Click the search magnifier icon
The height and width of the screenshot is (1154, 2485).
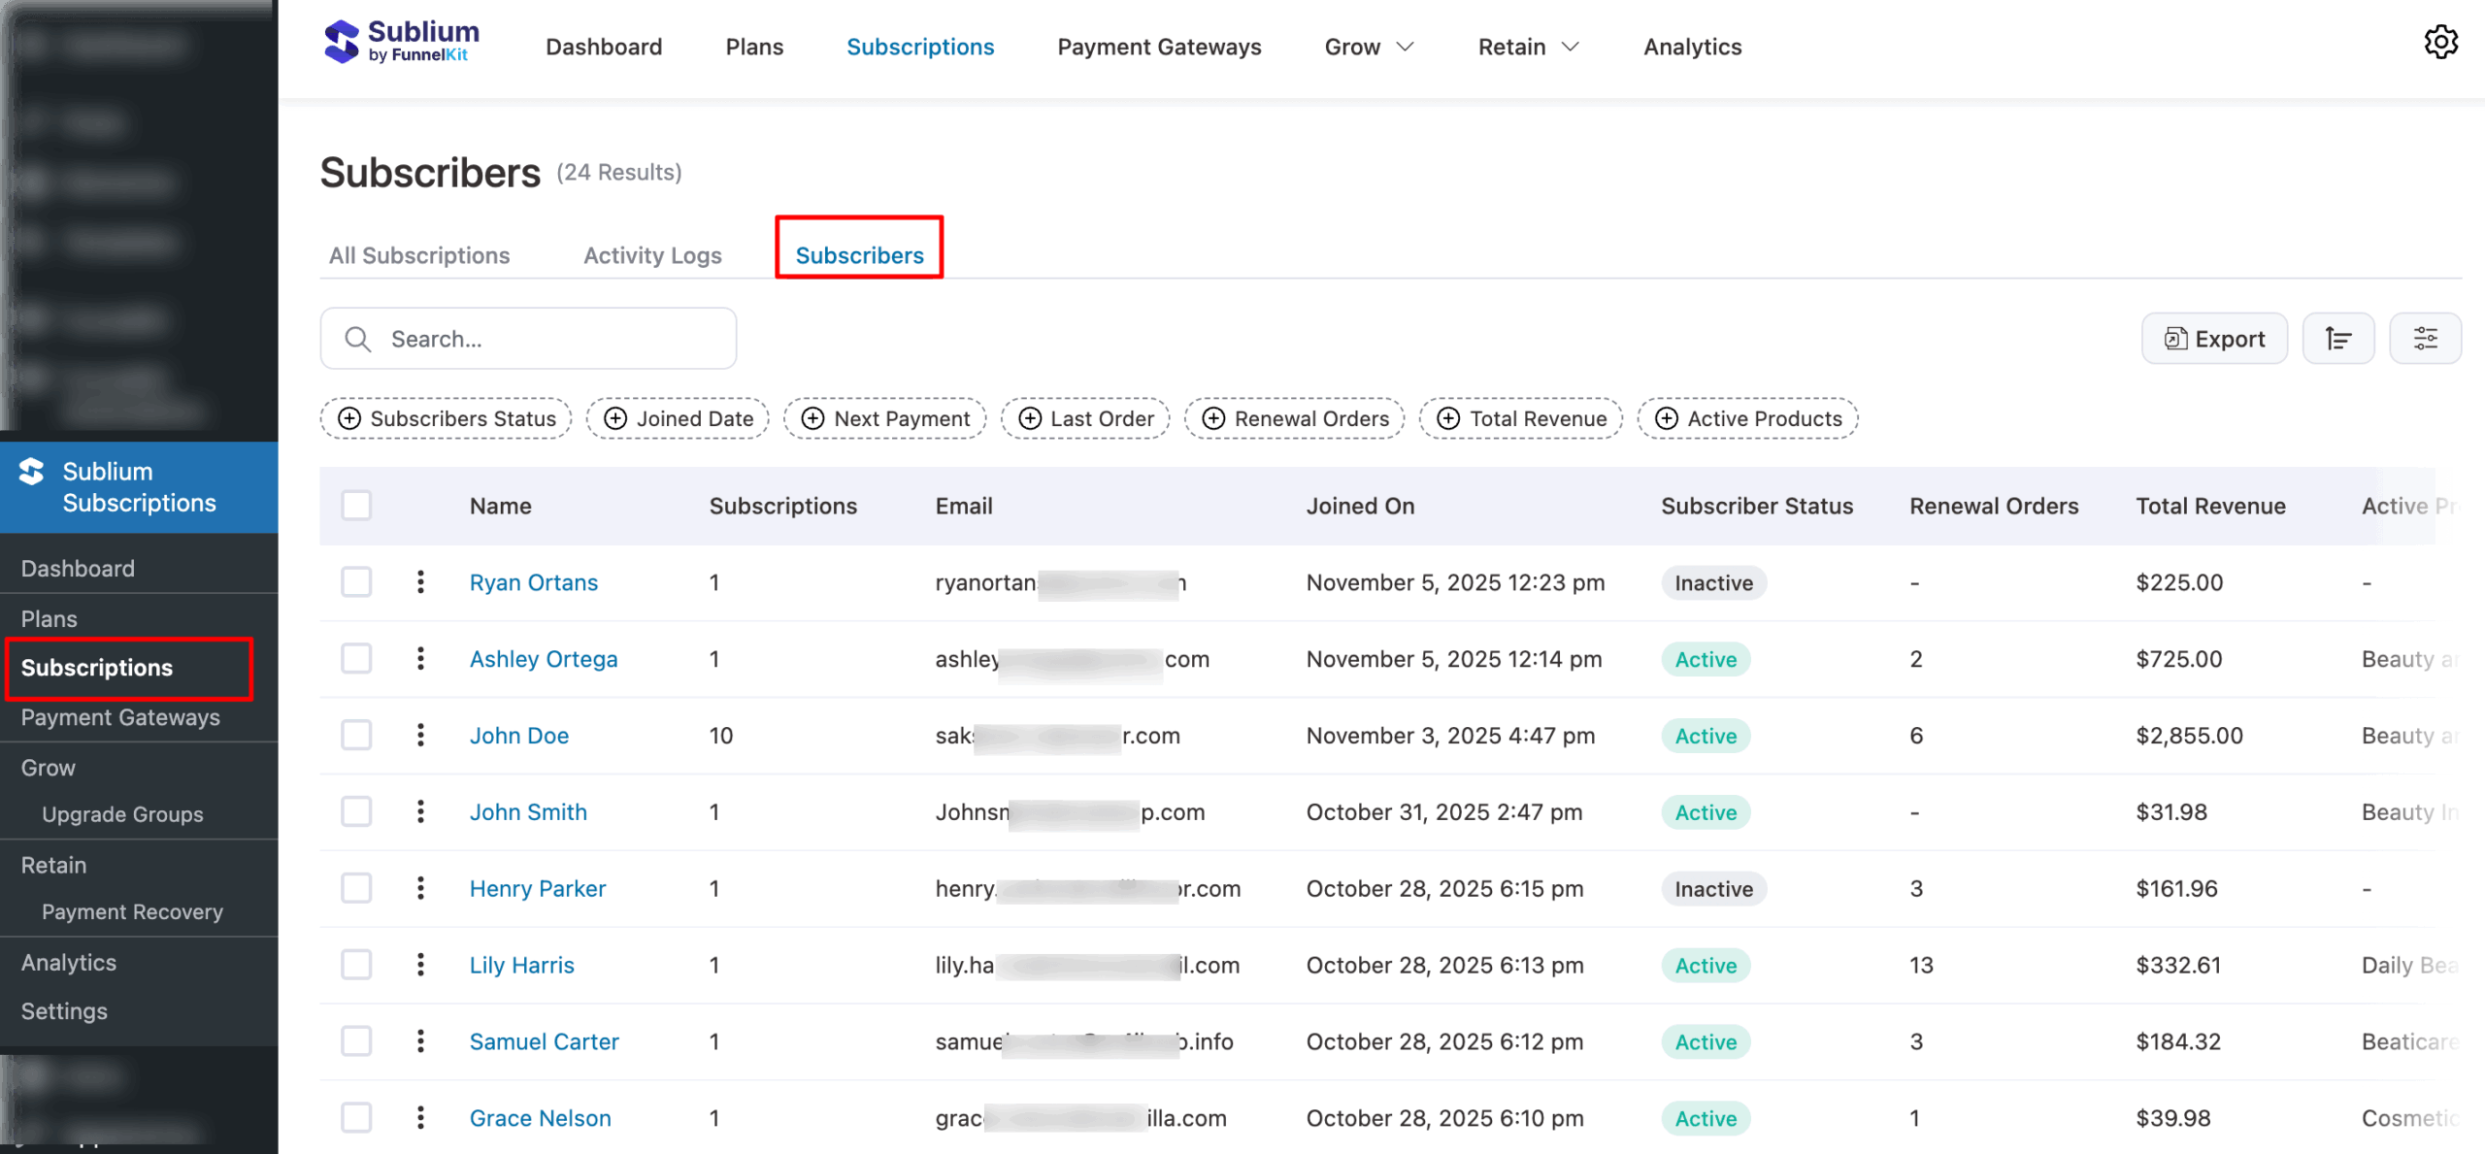click(358, 340)
